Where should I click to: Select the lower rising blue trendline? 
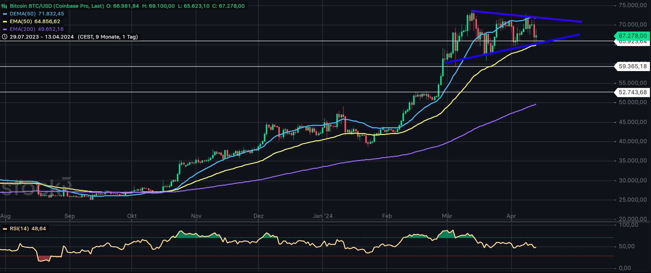click(512, 48)
